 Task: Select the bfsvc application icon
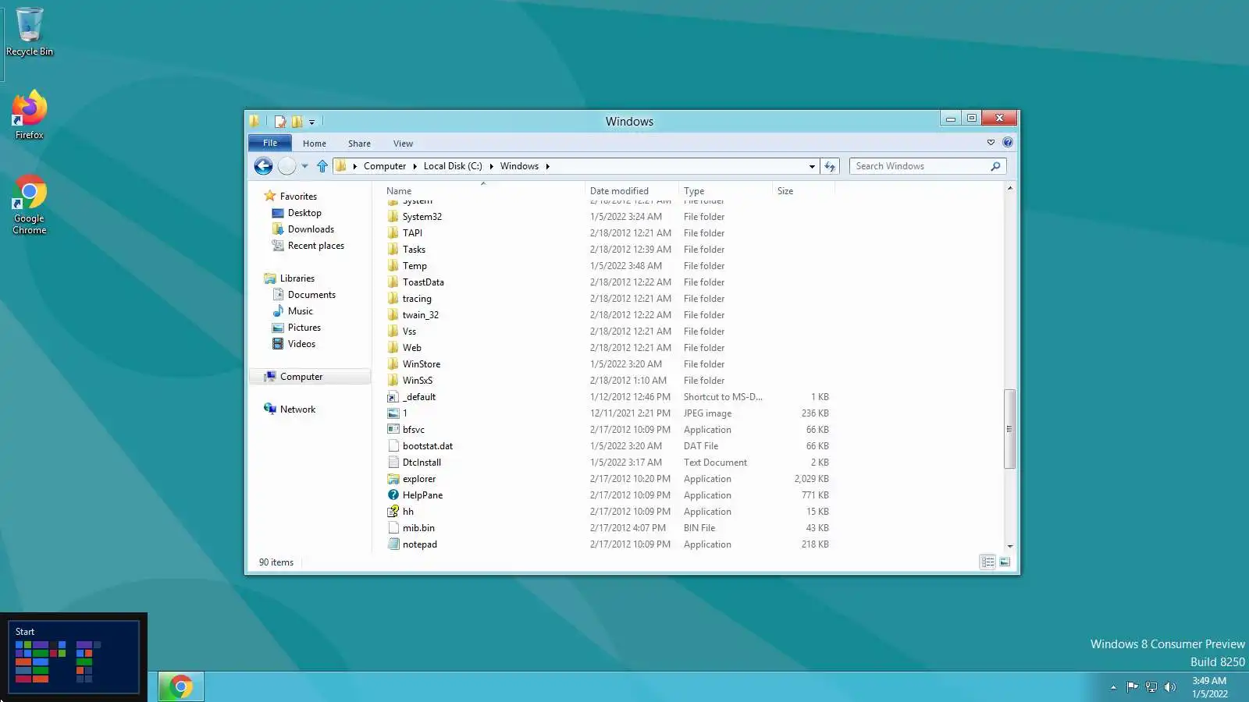tap(393, 430)
